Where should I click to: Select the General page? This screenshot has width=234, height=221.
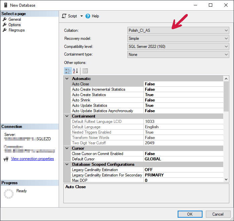[x=15, y=19]
